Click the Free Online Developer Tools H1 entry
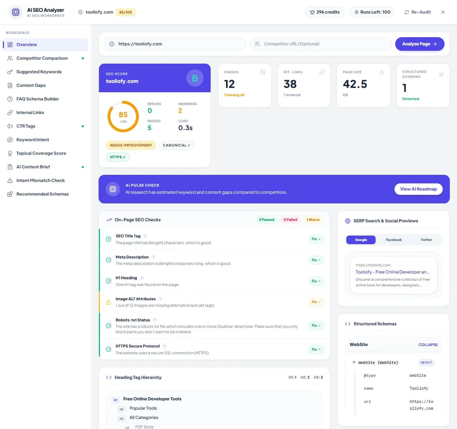The image size is (457, 429). (x=152, y=399)
